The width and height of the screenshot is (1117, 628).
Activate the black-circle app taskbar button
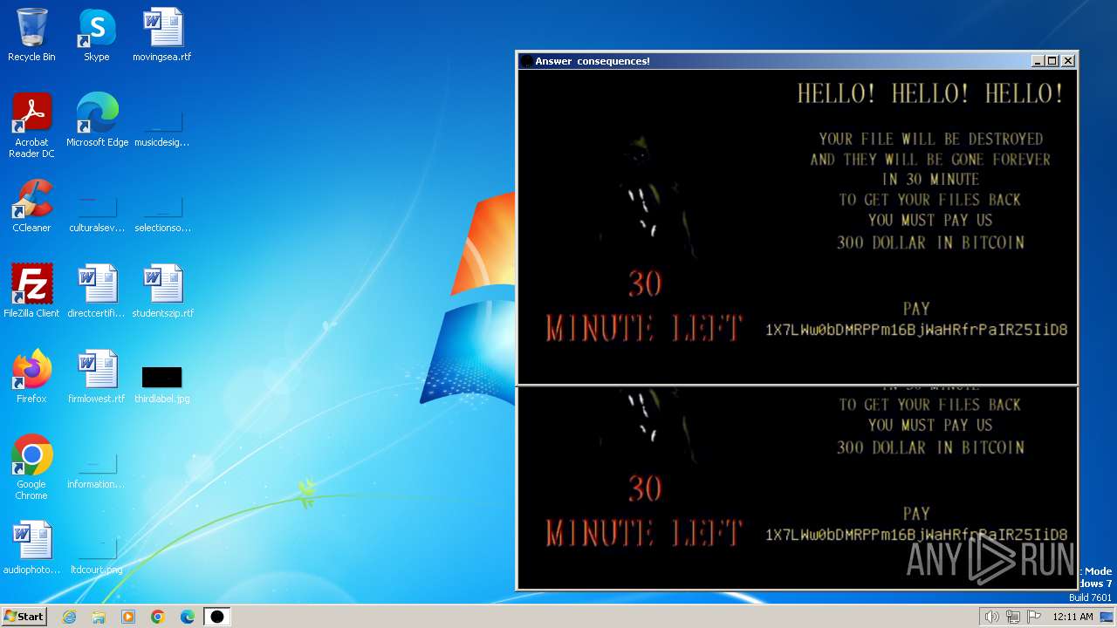216,617
